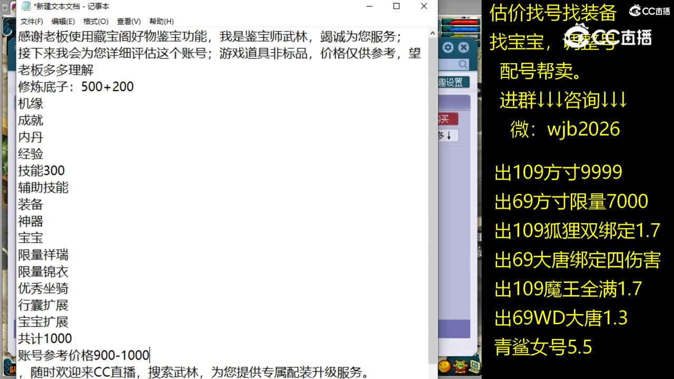This screenshot has height=379, width=674.
Task: Click overlay text 估价找号找装备
Action: (x=553, y=13)
